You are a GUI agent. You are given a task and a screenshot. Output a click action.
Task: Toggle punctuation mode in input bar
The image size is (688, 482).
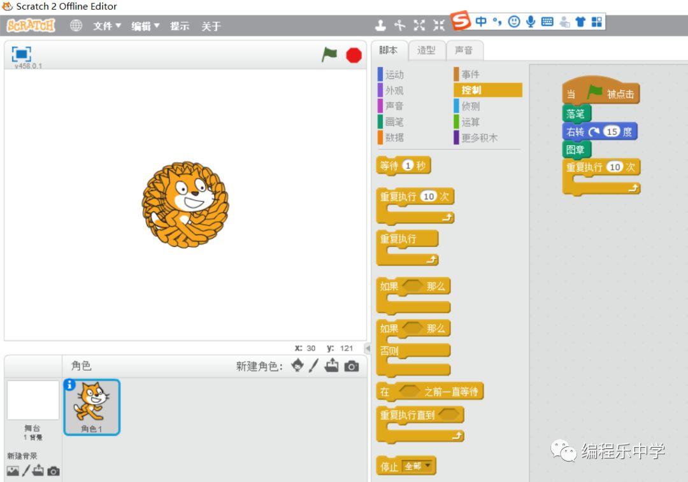[x=497, y=22]
